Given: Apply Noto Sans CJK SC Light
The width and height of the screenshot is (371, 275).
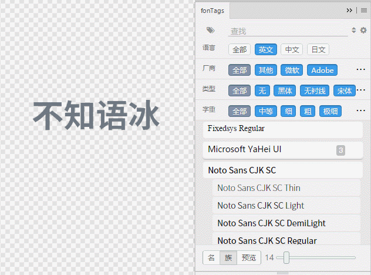Looking at the screenshot, I should pyautogui.click(x=286, y=206).
